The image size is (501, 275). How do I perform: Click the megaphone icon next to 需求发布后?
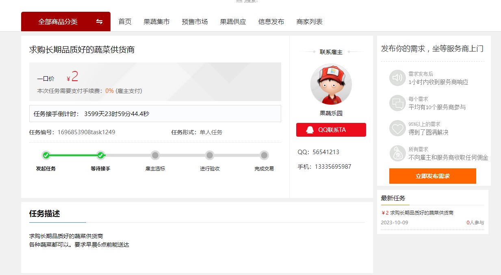click(x=397, y=78)
